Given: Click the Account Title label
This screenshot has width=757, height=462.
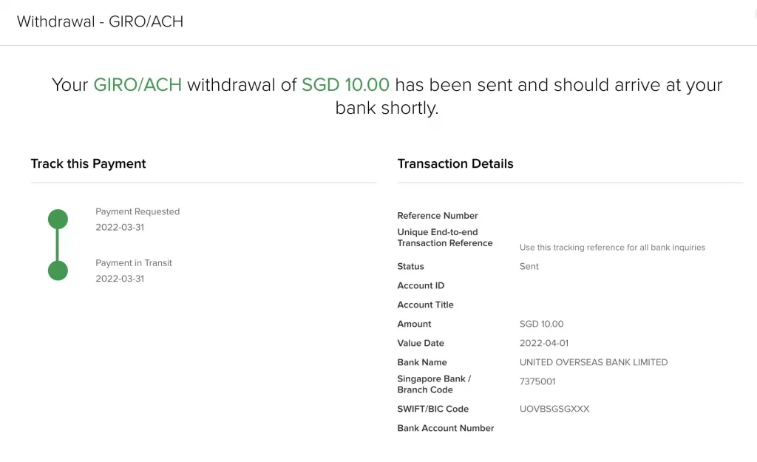Looking at the screenshot, I should 425,305.
